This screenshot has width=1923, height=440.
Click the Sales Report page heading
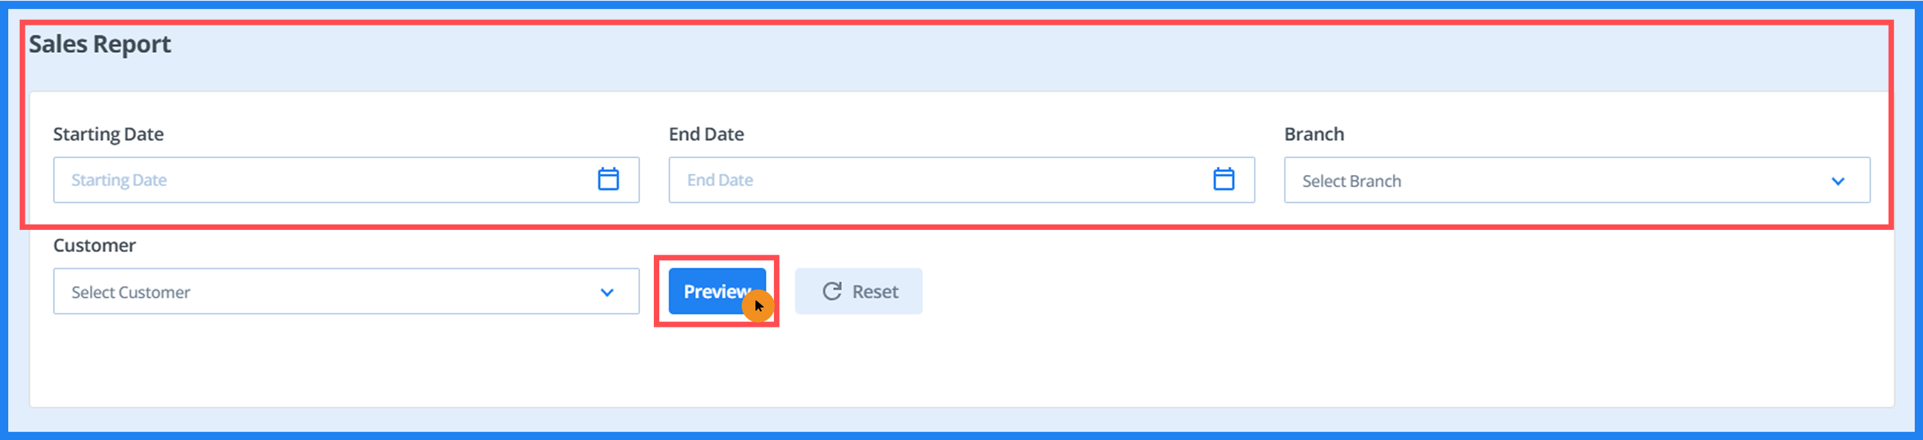tap(100, 44)
